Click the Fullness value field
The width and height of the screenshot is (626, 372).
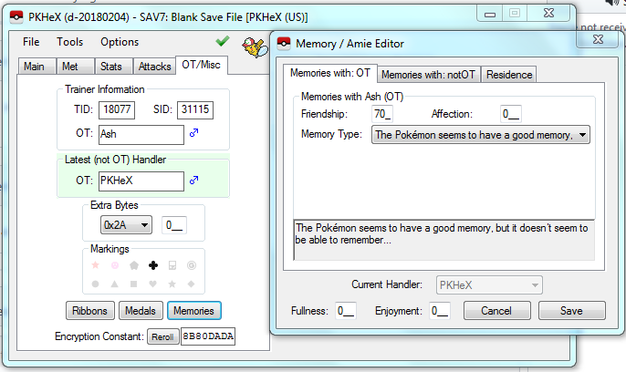pos(346,311)
